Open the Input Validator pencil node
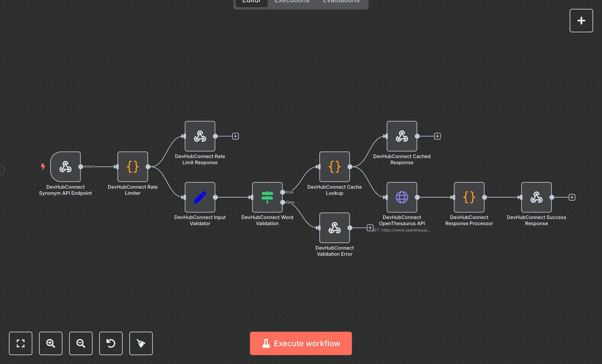The width and height of the screenshot is (602, 364). (200, 197)
